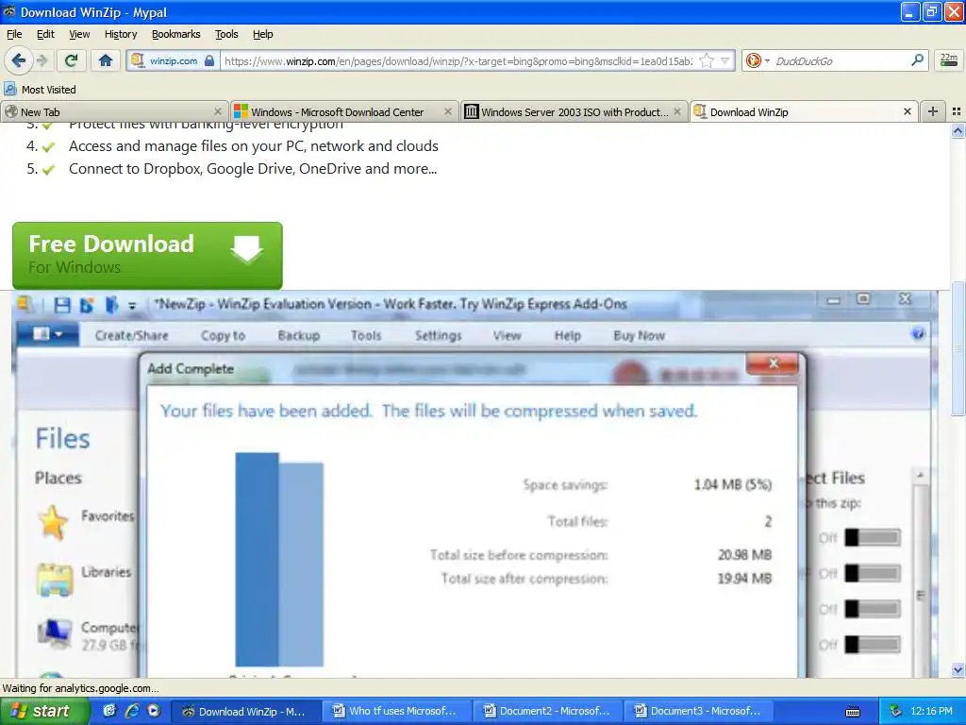Image resolution: width=966 pixels, height=725 pixels.
Task: Open the Most Visited bookmarks folder
Action: 40,90
